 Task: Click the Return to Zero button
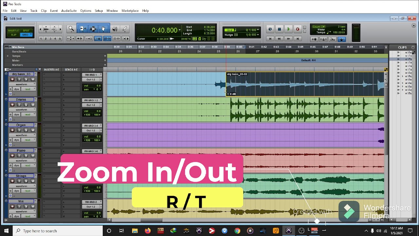point(270,39)
